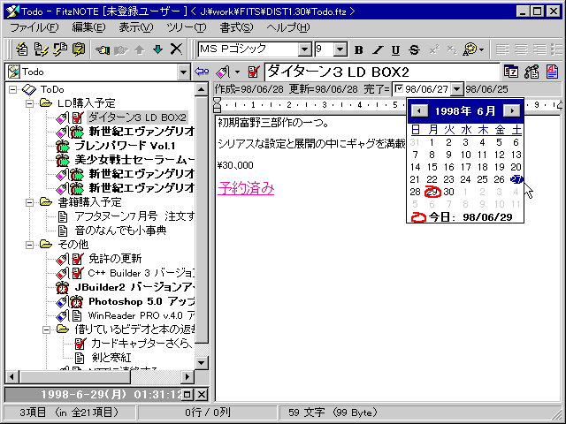Click the abacus icon right of title
The width and height of the screenshot is (566, 424).
pos(532,72)
